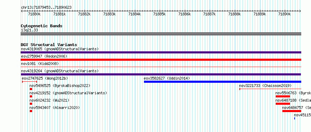Click the tiny blue nsv45115 marker

[x=295, y=118]
